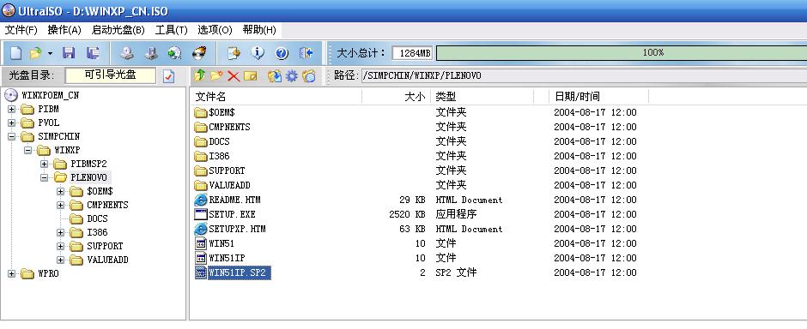The image size is (807, 329).
Task: Open the 工具(T) menu
Action: click(x=172, y=30)
